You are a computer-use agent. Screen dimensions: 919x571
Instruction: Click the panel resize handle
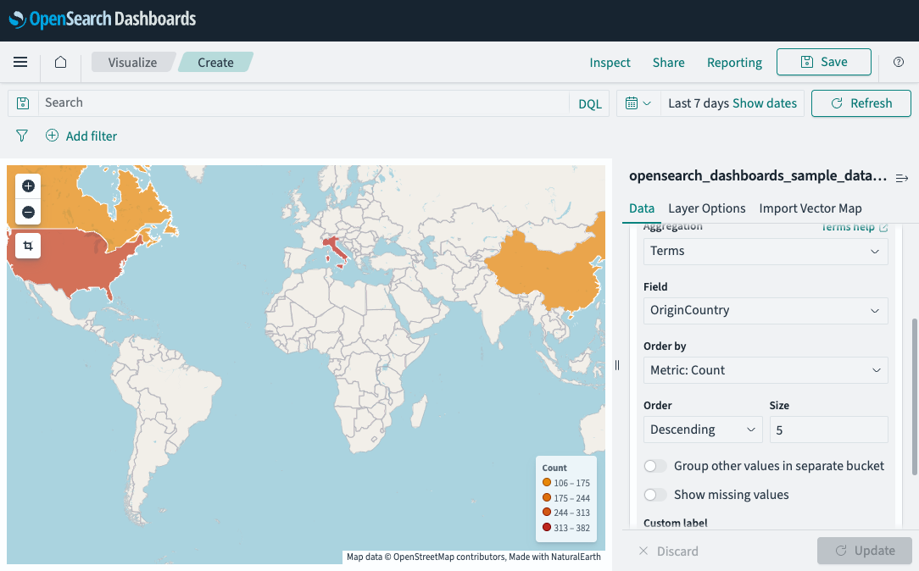(x=617, y=365)
